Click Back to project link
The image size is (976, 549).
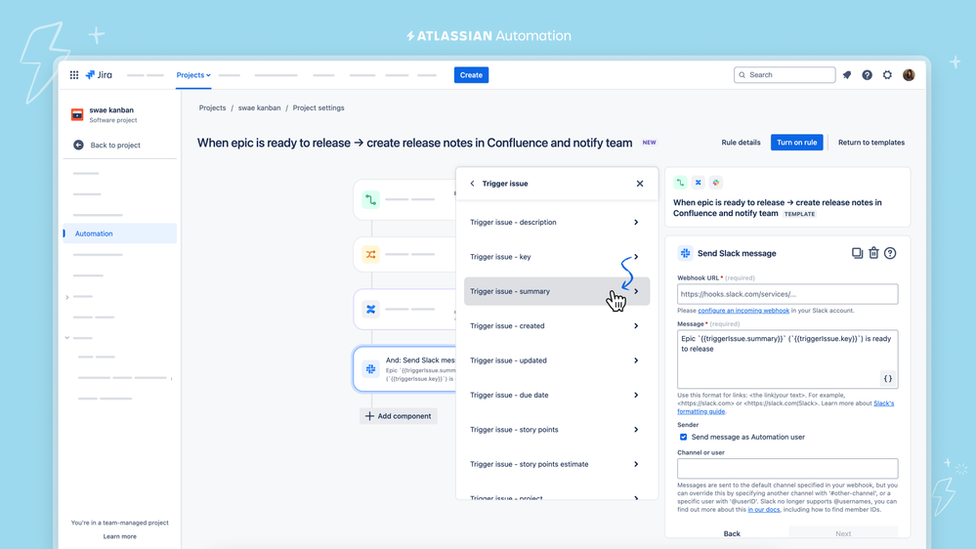tap(115, 145)
